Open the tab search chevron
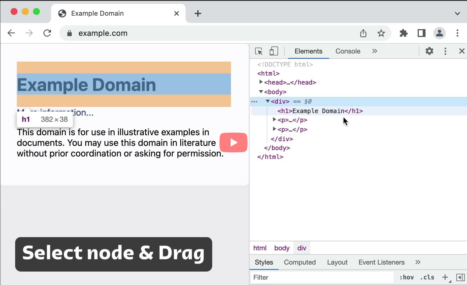 tap(457, 13)
